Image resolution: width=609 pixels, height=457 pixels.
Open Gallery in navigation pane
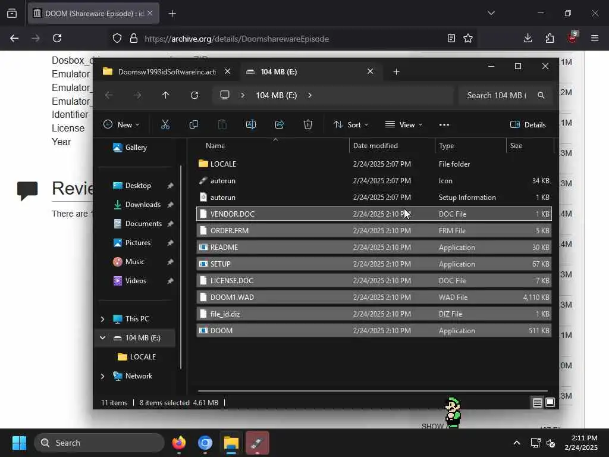tap(136, 148)
